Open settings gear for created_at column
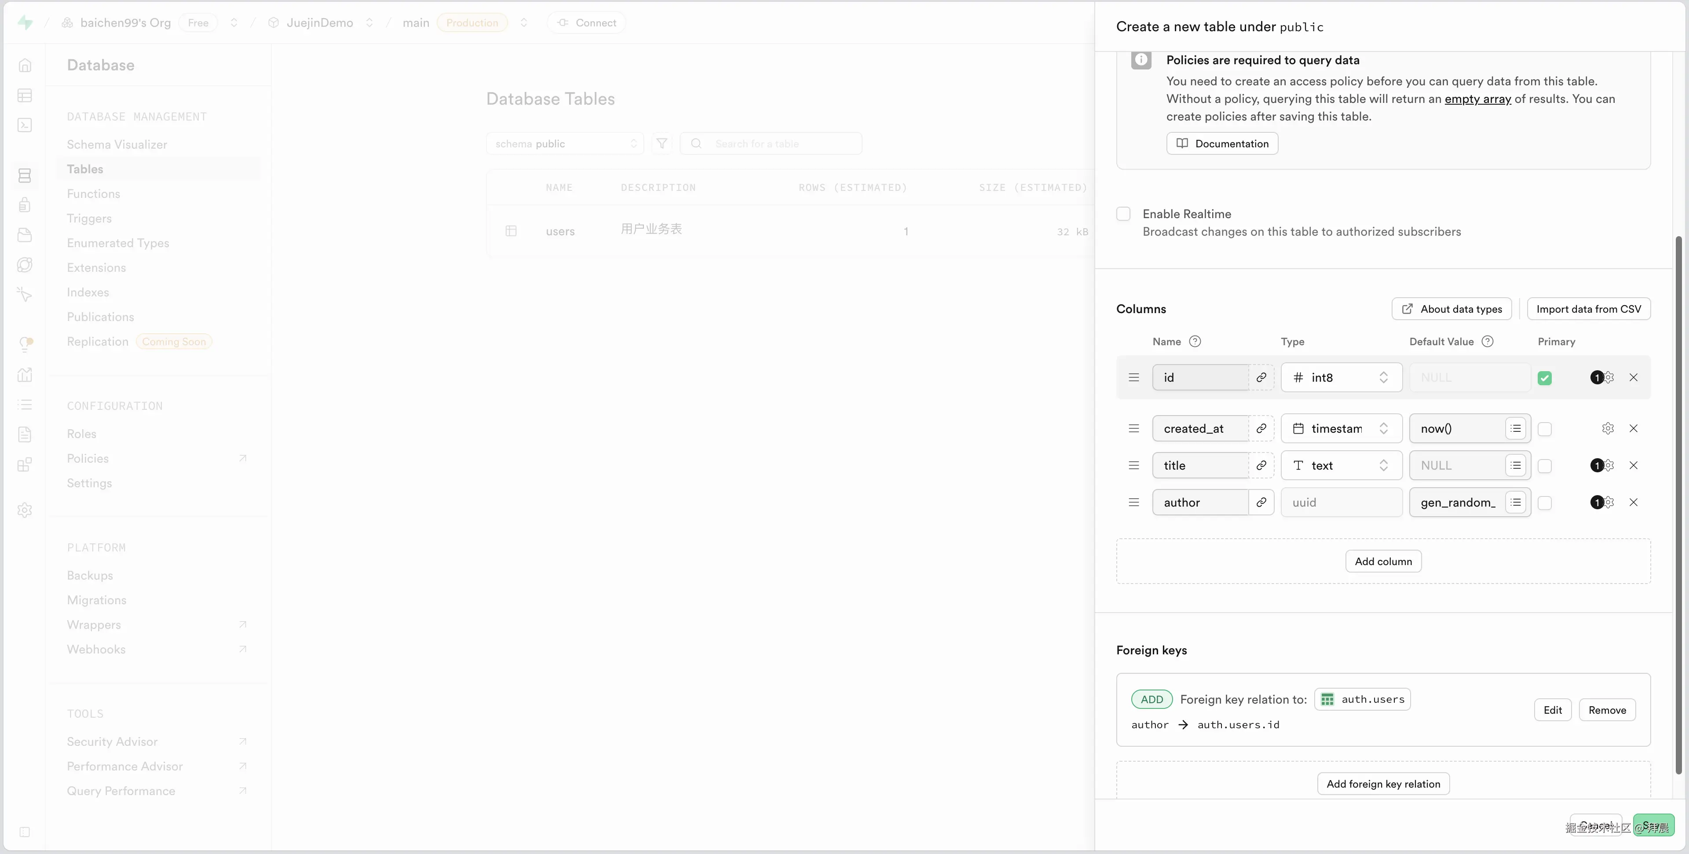Viewport: 1689px width, 854px height. (1608, 429)
